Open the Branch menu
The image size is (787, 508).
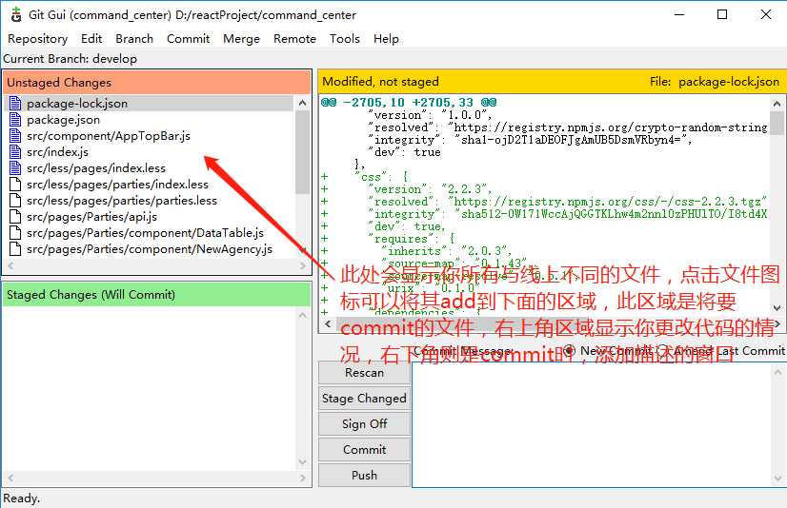coord(134,39)
